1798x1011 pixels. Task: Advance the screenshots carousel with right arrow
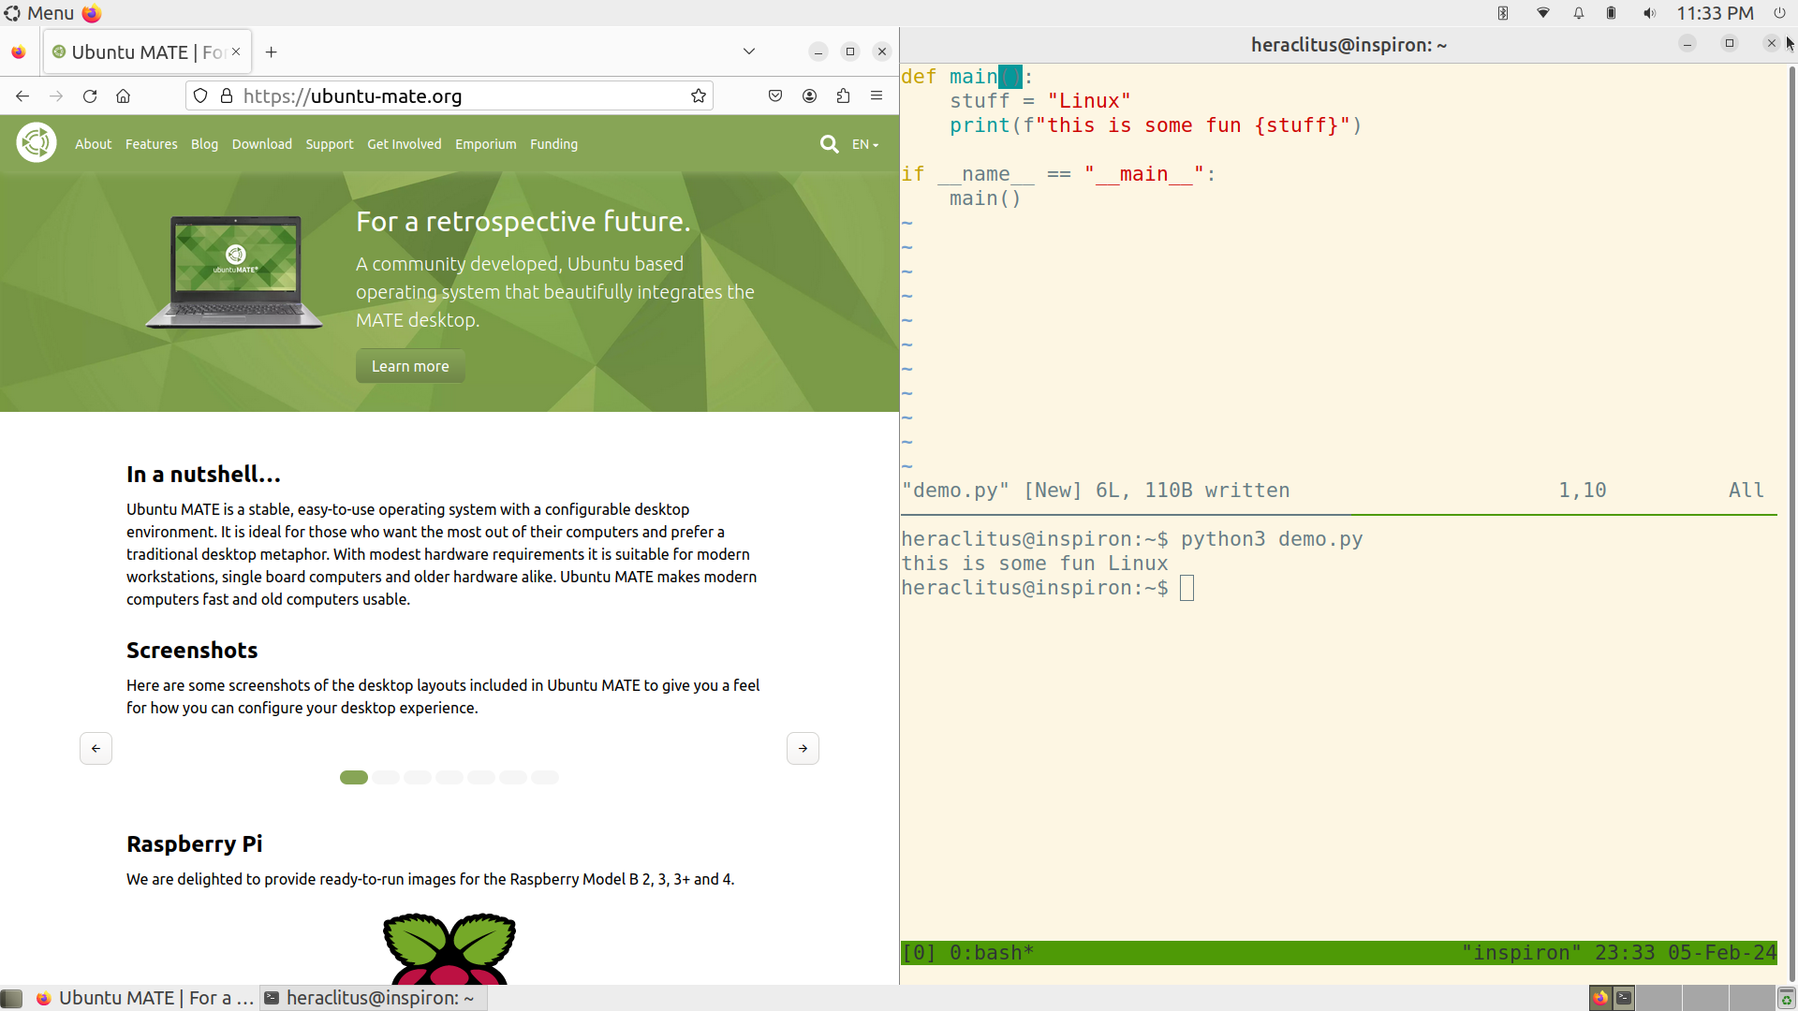pyautogui.click(x=803, y=749)
